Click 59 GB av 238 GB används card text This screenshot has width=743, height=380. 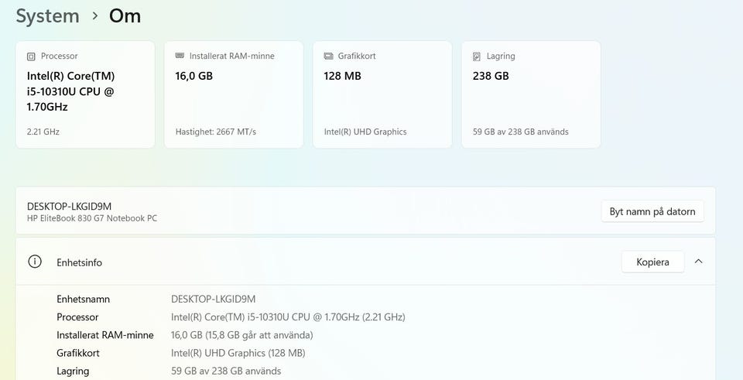(521, 132)
